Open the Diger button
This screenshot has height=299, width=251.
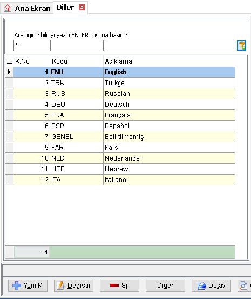pyautogui.click(x=165, y=286)
